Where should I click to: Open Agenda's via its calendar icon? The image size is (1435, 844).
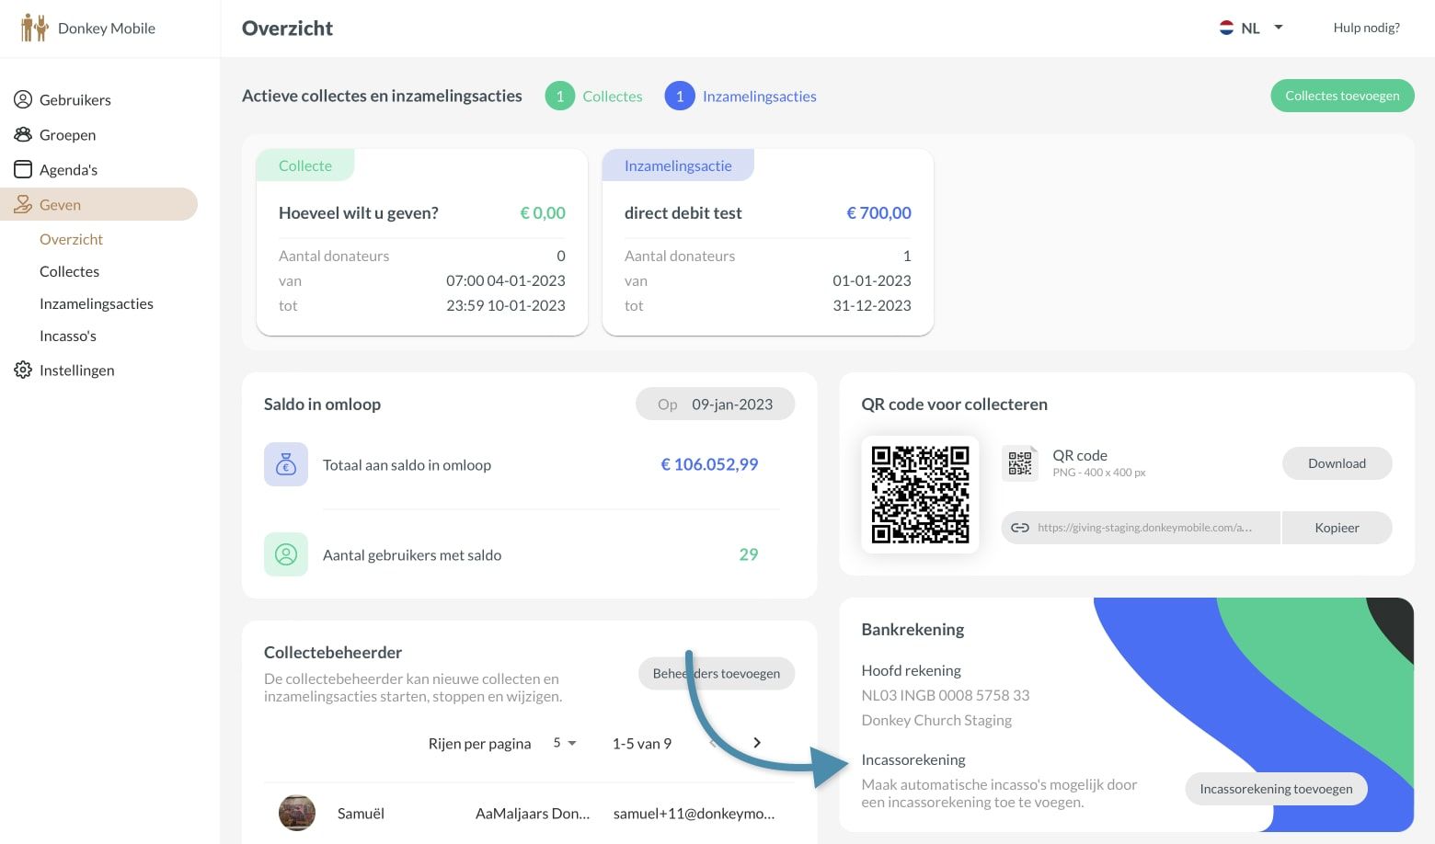coord(23,169)
